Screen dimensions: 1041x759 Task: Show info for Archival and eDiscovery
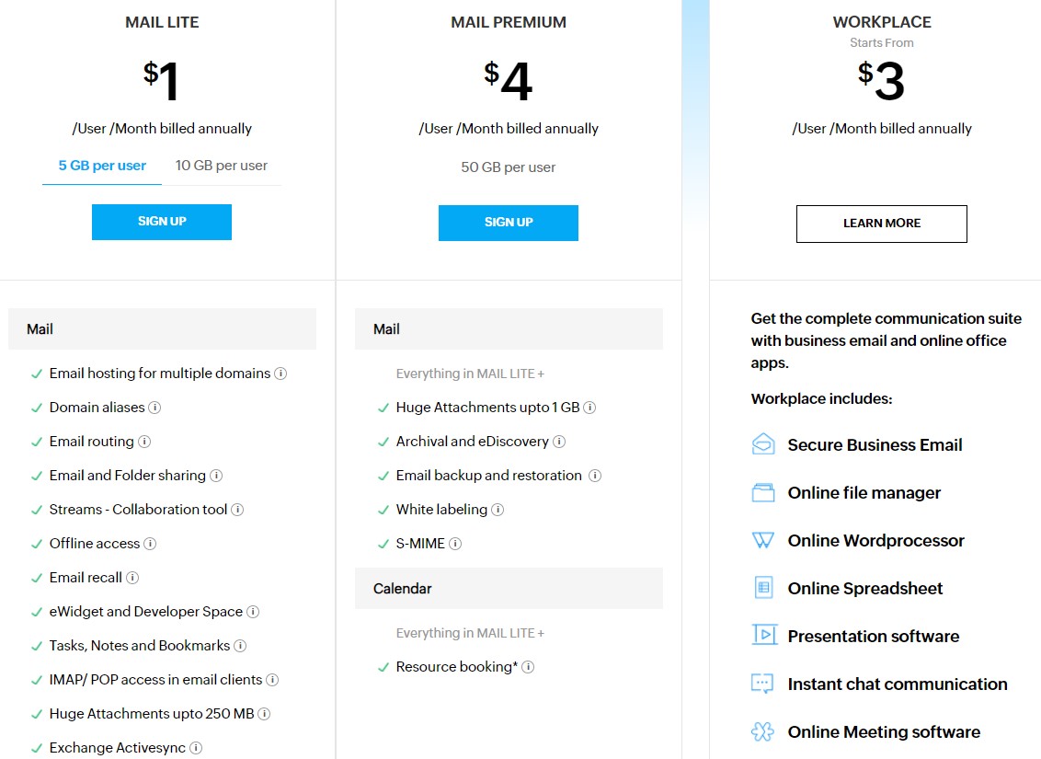pyautogui.click(x=559, y=442)
